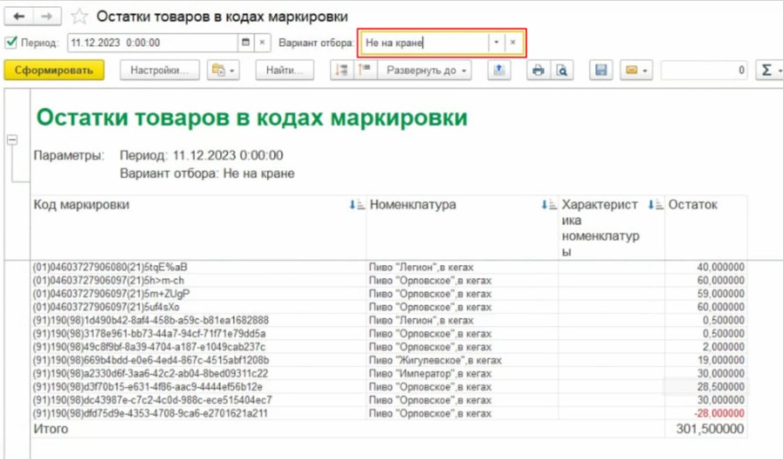This screenshot has height=459, width=783.
Task: Sort by Номенклатура column icon
Action: pyautogui.click(x=549, y=204)
